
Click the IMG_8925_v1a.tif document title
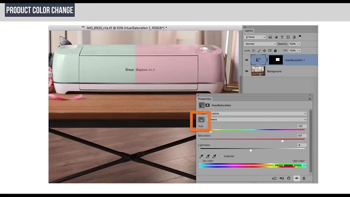127,28
